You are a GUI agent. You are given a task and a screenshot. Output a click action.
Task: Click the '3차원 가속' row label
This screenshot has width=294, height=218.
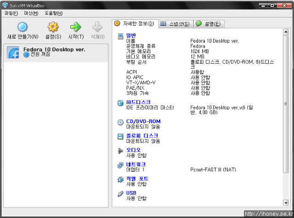click(137, 93)
